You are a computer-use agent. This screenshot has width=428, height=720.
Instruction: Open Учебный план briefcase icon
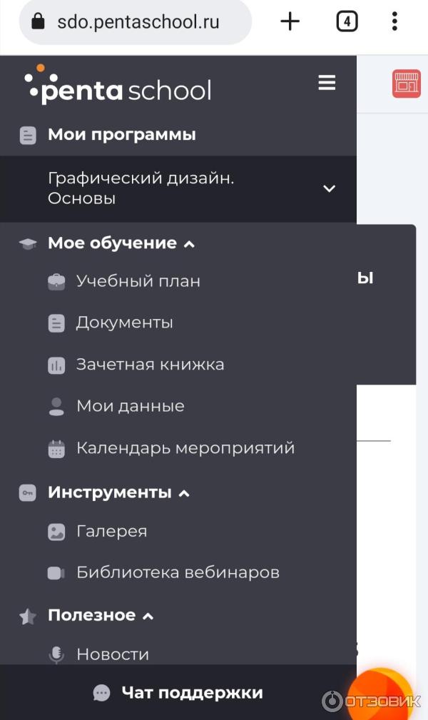56,282
